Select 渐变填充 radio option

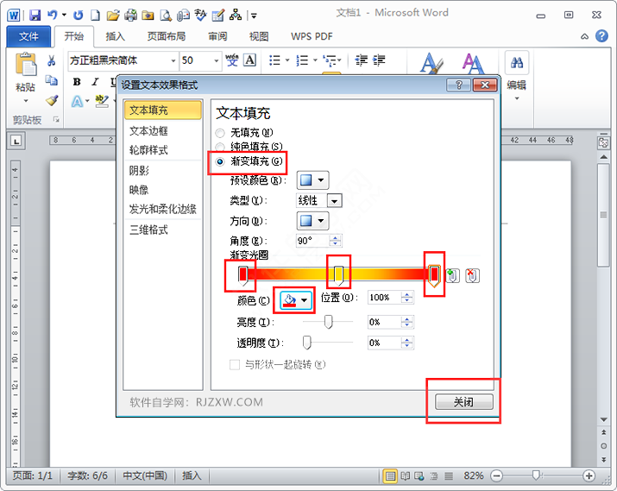(x=220, y=161)
